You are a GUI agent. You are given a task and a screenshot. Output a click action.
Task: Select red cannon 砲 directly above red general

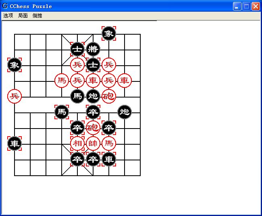click(93, 127)
